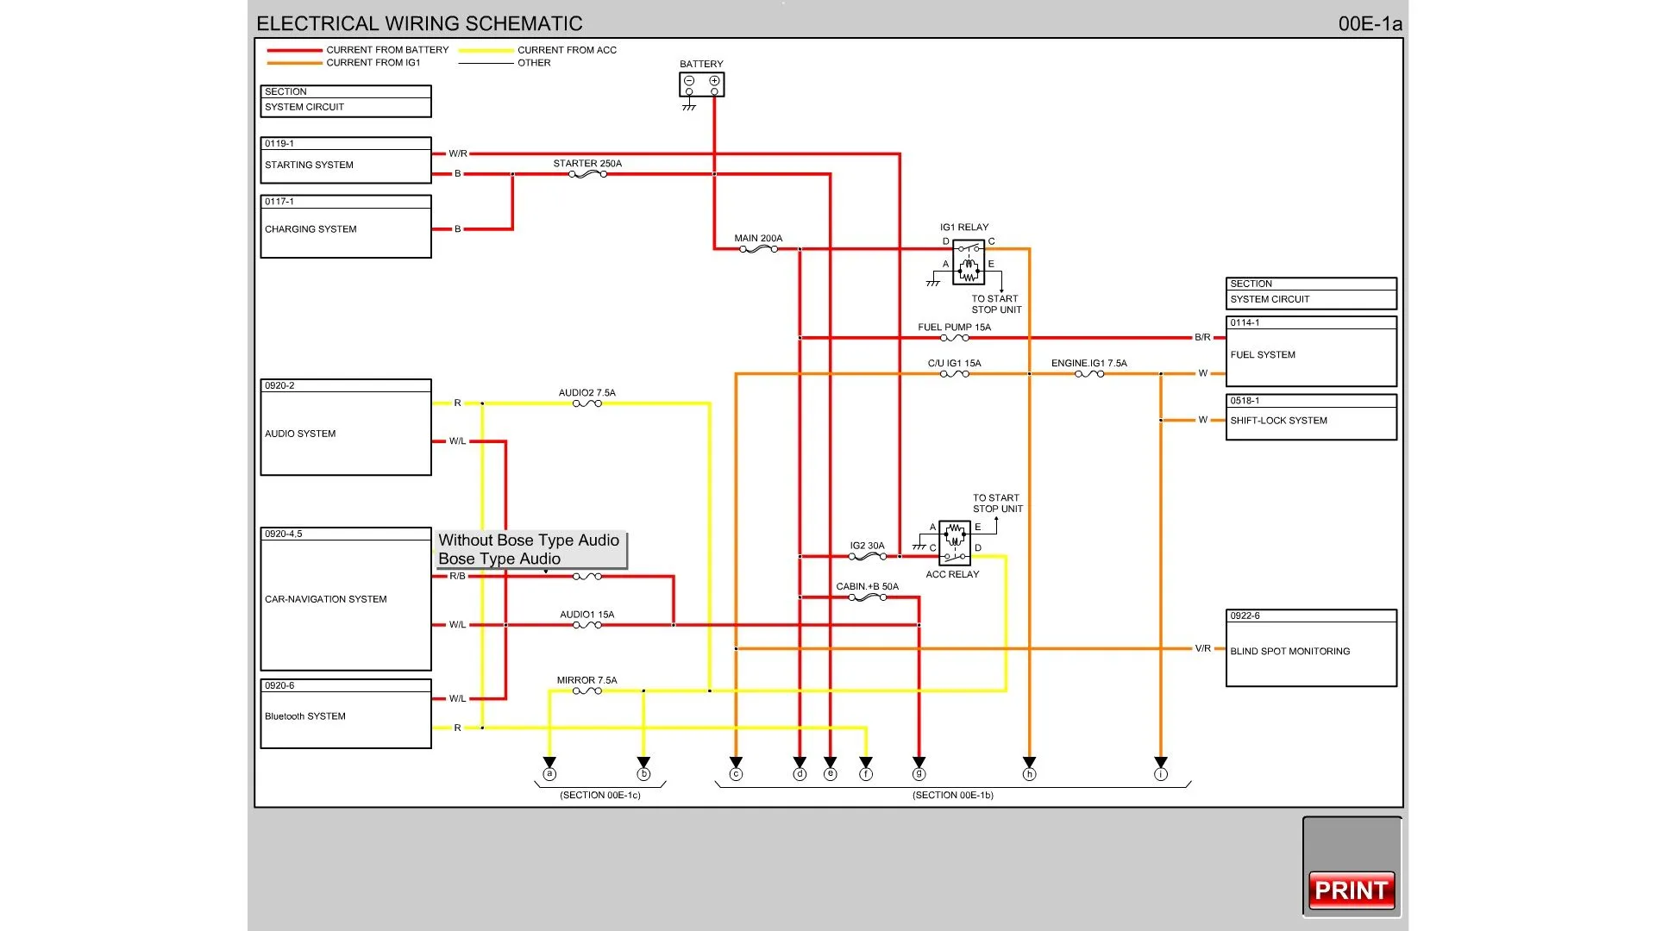This screenshot has width=1656, height=931.
Task: Click the connector arrow labeled a
Action: 549,767
